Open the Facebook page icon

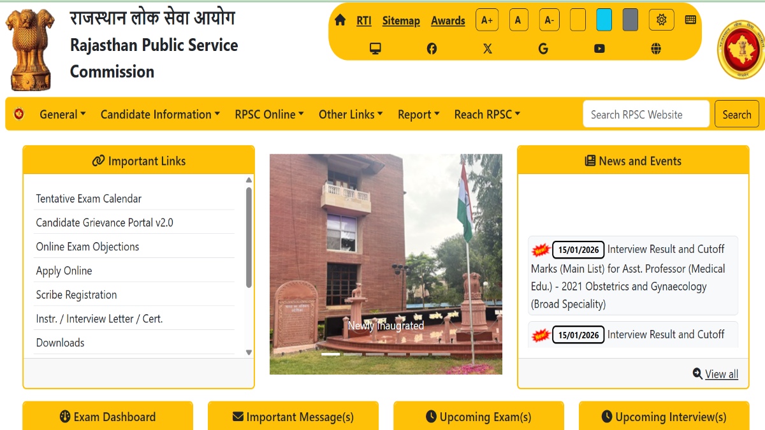(x=432, y=48)
